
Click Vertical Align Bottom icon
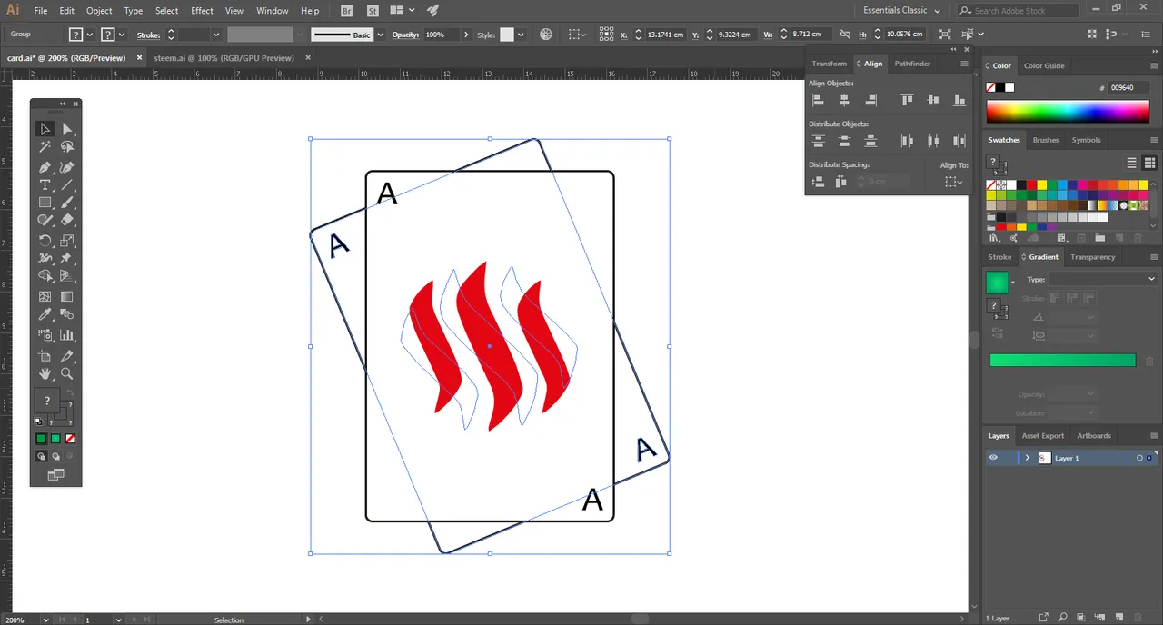[x=959, y=101]
